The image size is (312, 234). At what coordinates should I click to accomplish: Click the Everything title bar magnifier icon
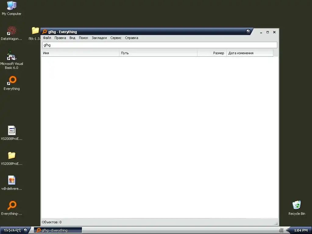click(x=44, y=32)
